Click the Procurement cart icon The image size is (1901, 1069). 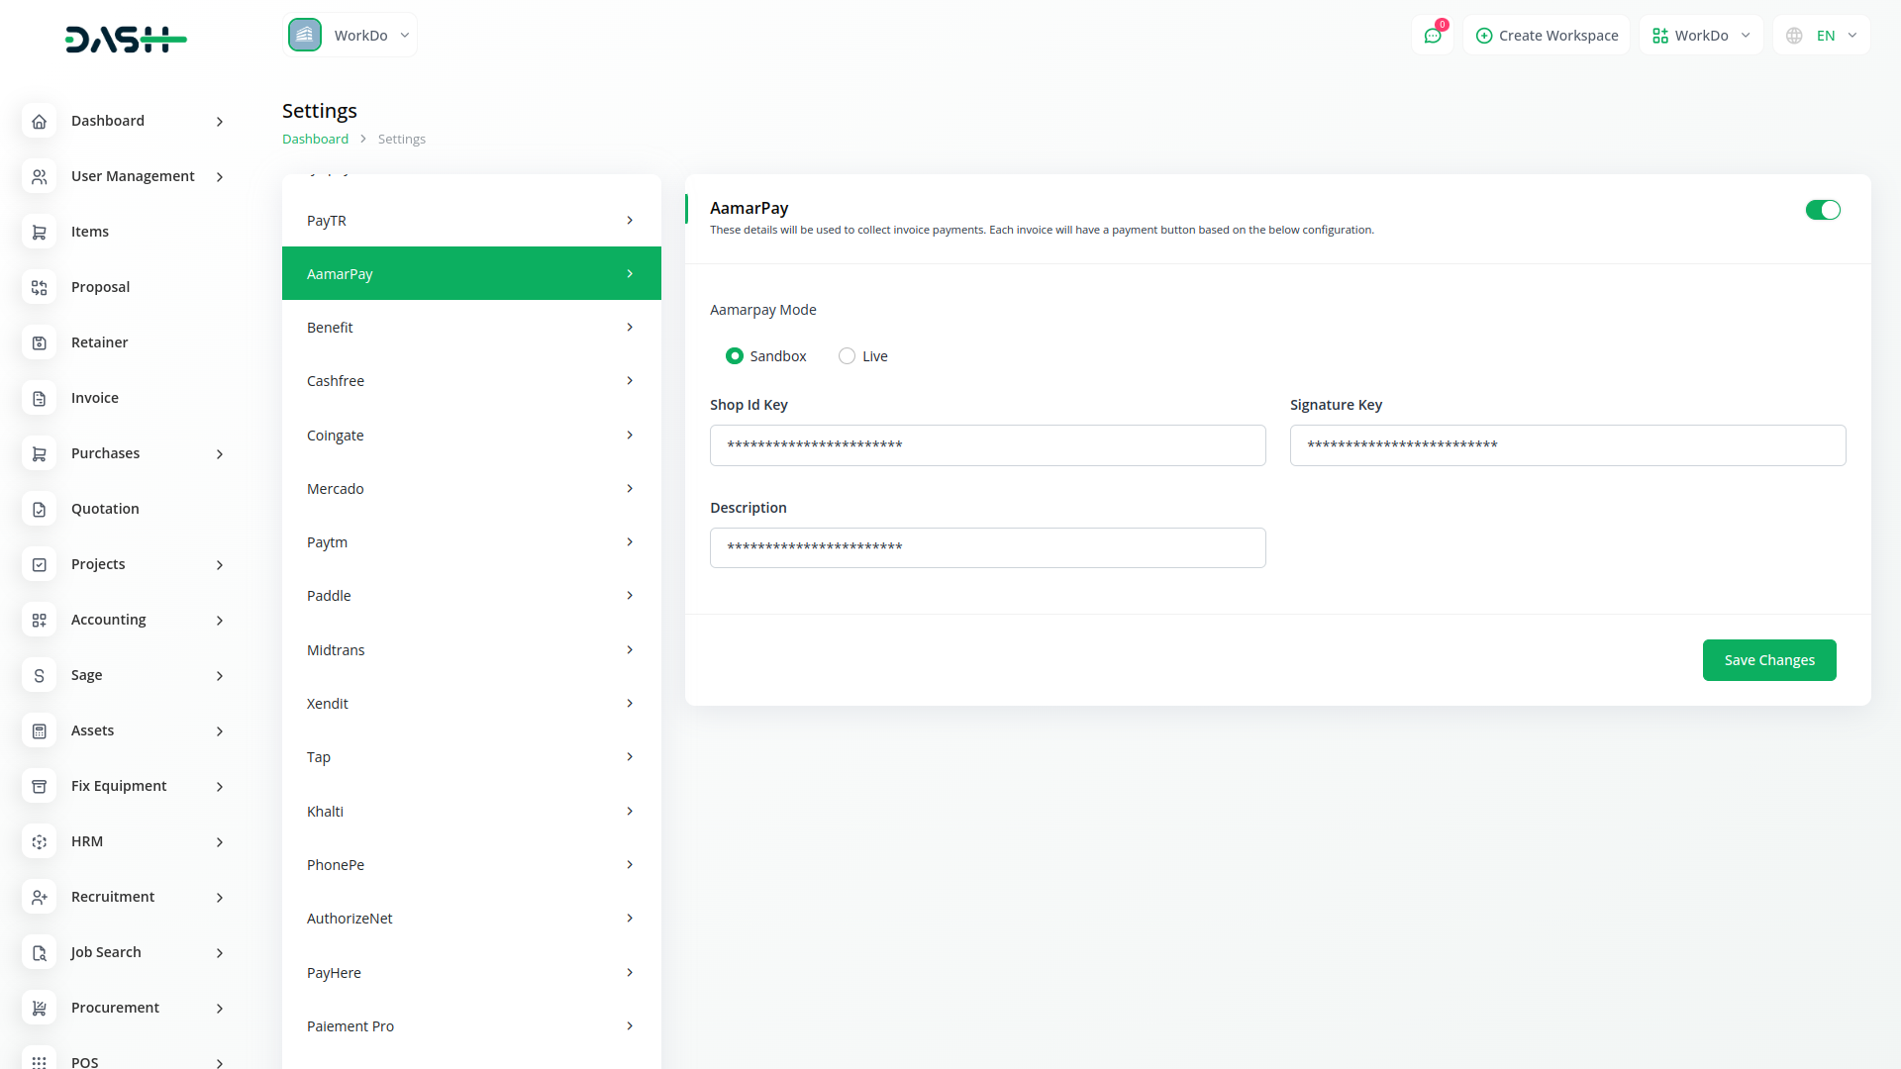(x=40, y=1008)
